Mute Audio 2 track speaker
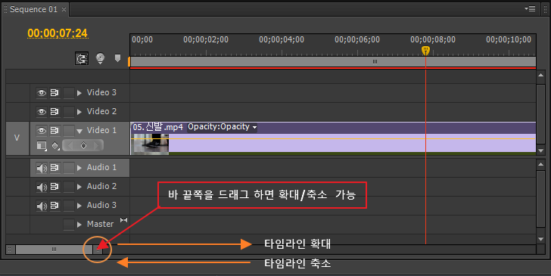This screenshot has height=276, width=551. pyautogui.click(x=42, y=187)
